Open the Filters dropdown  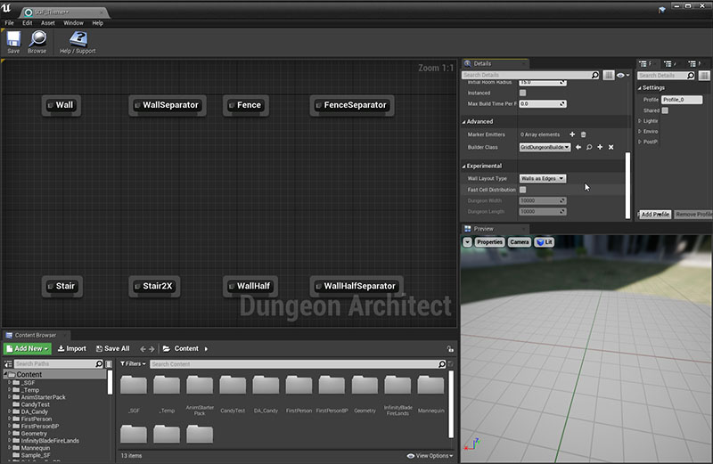[133, 364]
